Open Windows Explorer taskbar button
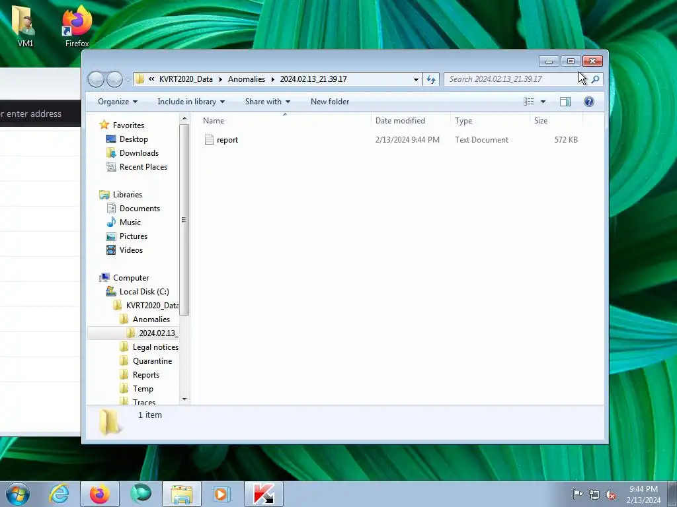This screenshot has width=677, height=507. [182, 494]
